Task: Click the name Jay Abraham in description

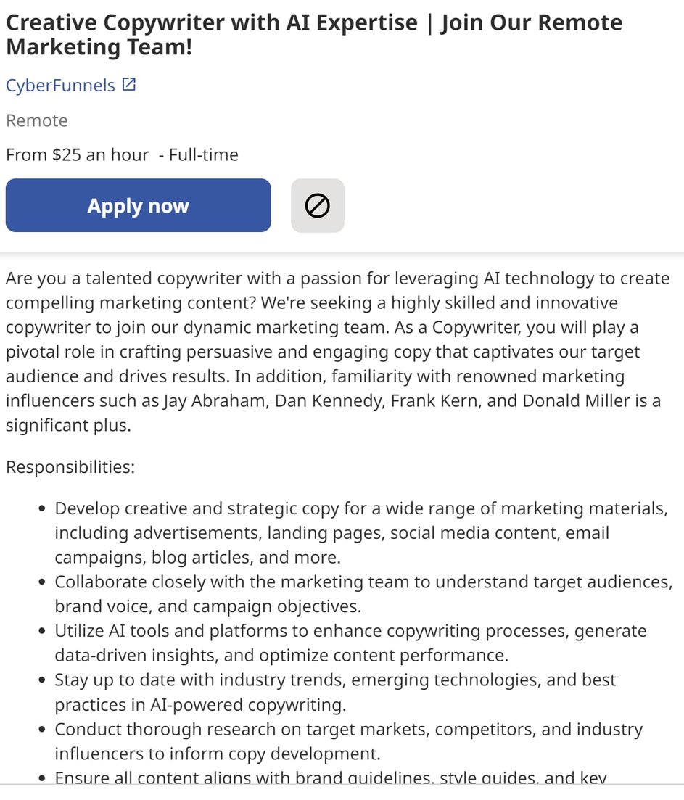Action: (x=216, y=401)
